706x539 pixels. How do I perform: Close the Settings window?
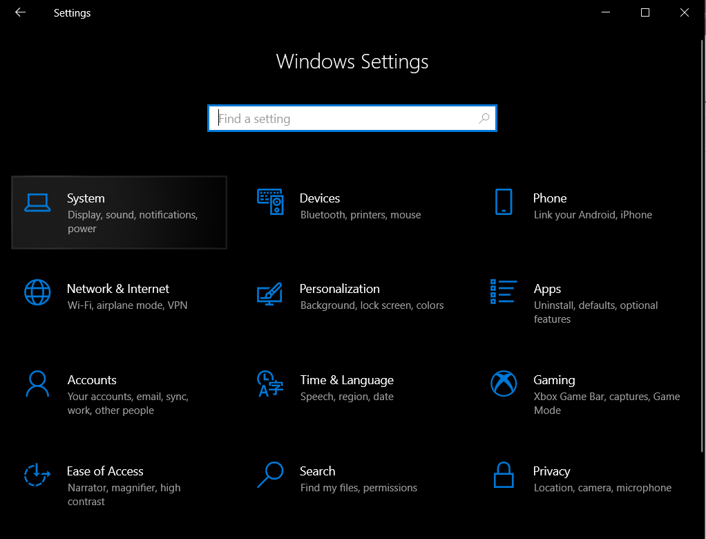pos(685,12)
